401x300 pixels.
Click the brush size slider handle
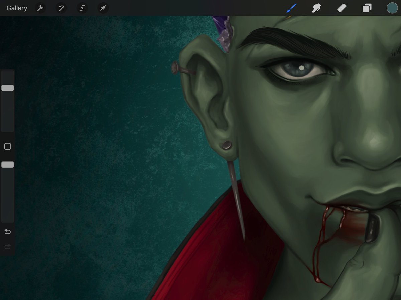[x=8, y=88]
